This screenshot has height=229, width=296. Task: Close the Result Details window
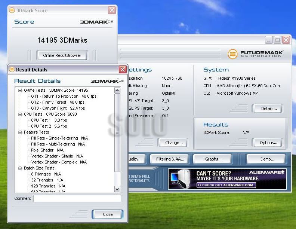coord(123,69)
